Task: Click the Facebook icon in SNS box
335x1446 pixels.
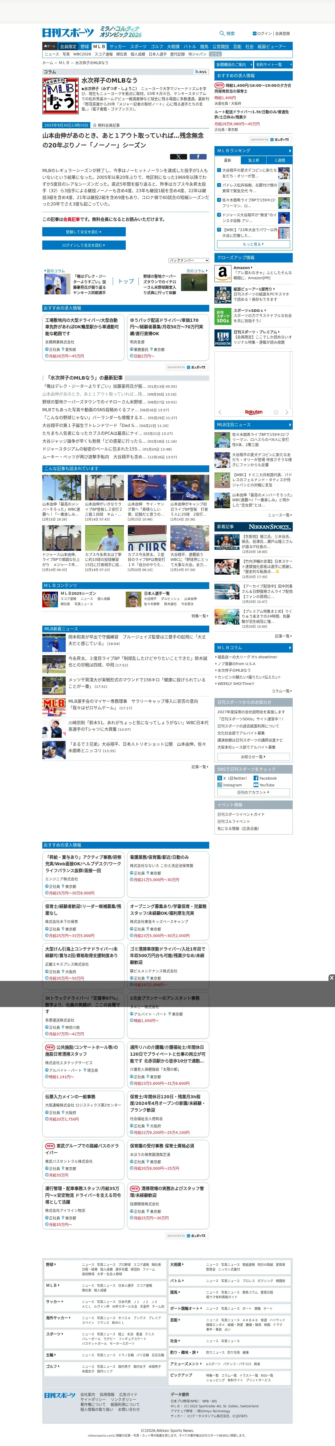Action: point(255,778)
